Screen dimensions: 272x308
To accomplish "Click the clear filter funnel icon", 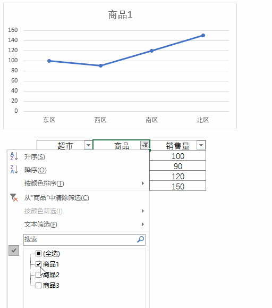I will coord(14,197).
